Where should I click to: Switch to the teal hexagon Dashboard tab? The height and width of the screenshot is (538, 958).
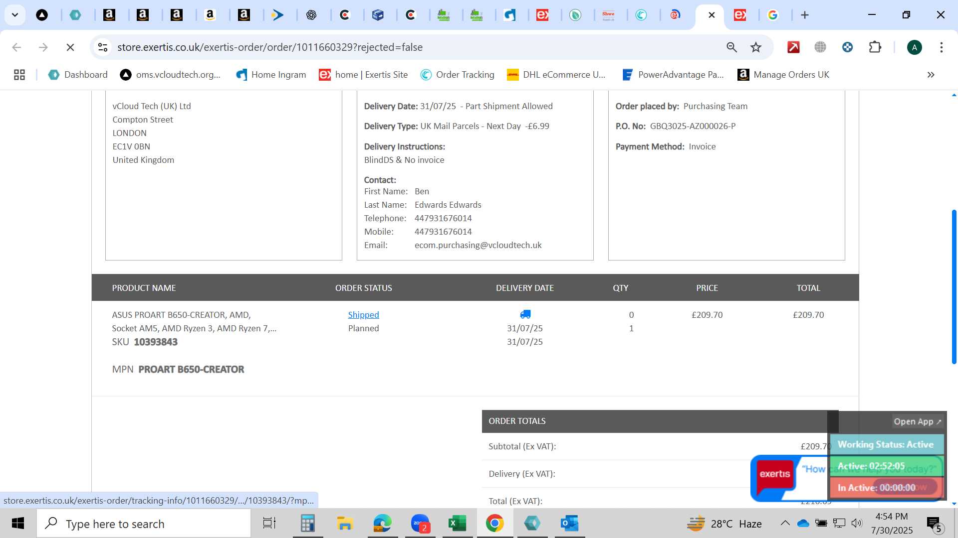(75, 15)
